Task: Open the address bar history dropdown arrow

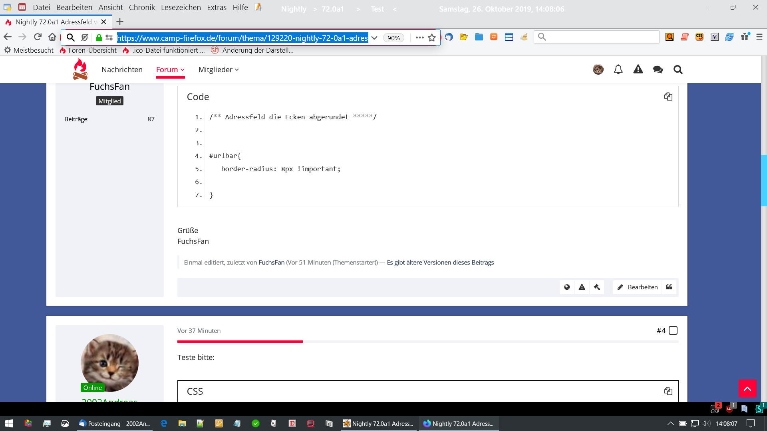Action: (374, 38)
